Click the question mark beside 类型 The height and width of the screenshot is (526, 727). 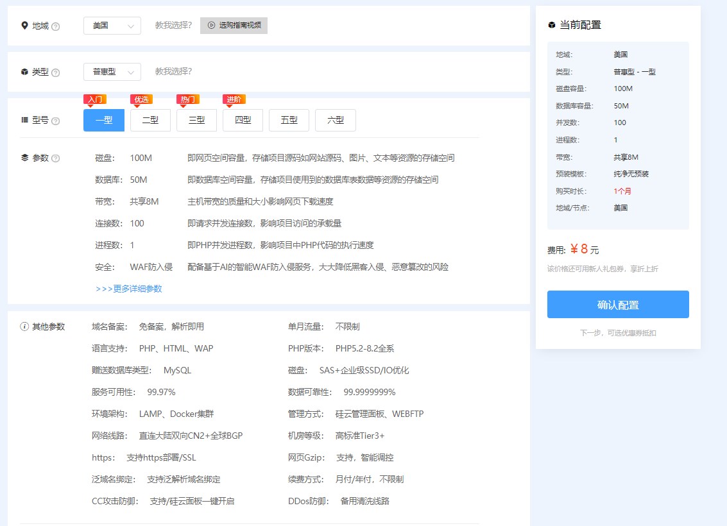point(54,72)
